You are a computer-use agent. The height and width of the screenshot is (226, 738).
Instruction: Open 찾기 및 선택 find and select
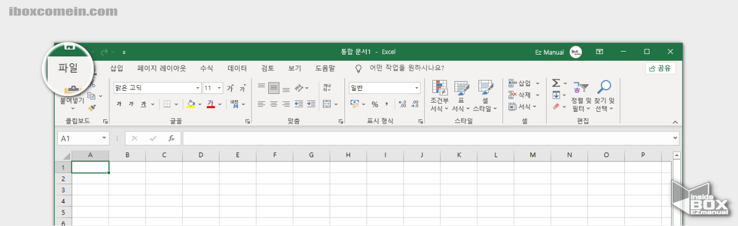tap(605, 96)
